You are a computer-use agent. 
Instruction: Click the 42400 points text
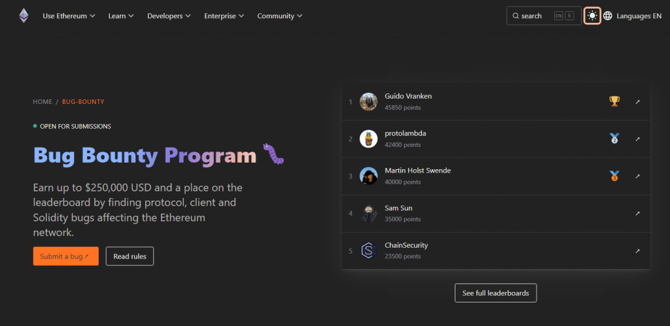click(402, 144)
